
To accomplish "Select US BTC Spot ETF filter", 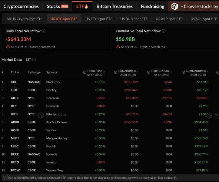I will [x=64, y=19].
